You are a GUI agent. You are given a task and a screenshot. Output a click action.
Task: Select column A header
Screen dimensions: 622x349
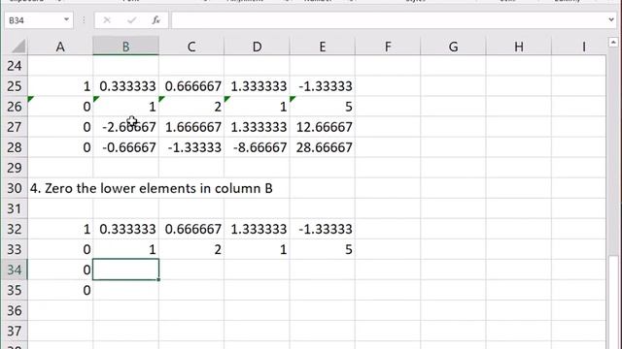[x=60, y=47]
